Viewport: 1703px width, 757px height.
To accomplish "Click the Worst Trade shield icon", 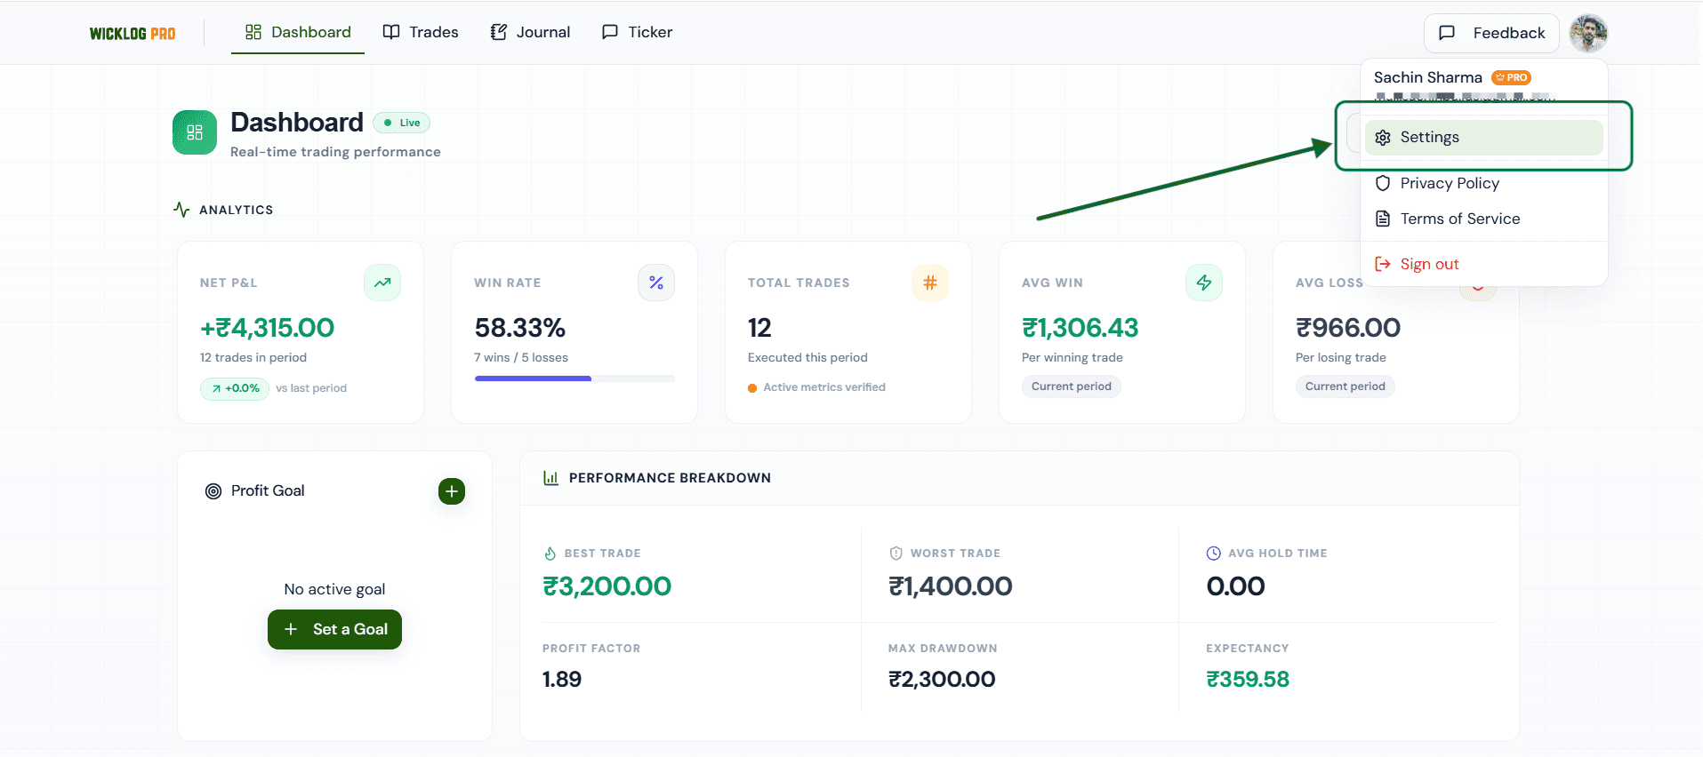I will tap(896, 554).
